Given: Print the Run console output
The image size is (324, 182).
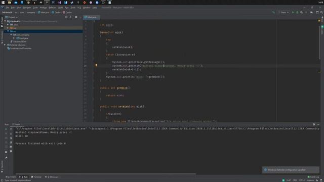Looking at the screenshot, I should pos(11,147).
